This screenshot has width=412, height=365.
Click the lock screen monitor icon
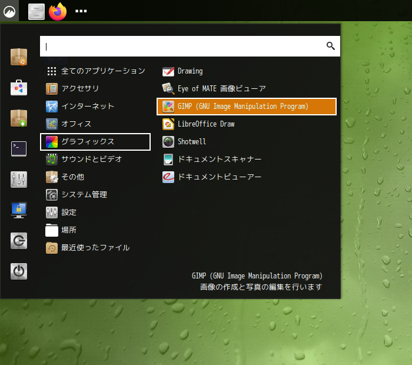(19, 210)
